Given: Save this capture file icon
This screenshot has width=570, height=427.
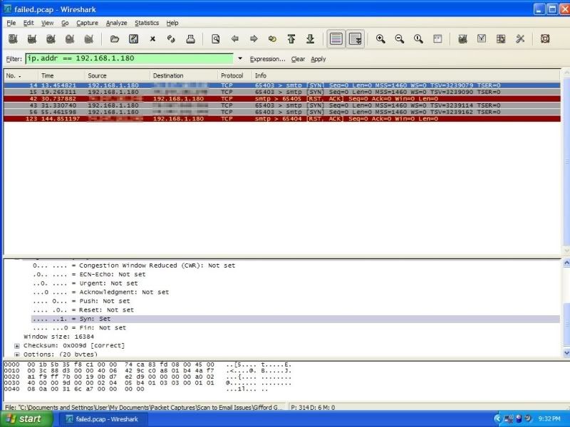Looking at the screenshot, I should [x=133, y=39].
